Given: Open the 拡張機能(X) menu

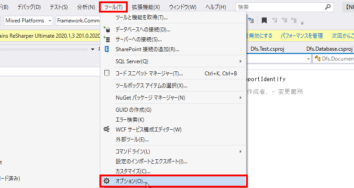Looking at the screenshot, I should (146, 7).
